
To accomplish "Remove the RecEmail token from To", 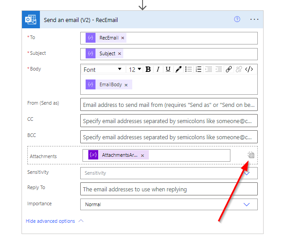I will coord(123,38).
